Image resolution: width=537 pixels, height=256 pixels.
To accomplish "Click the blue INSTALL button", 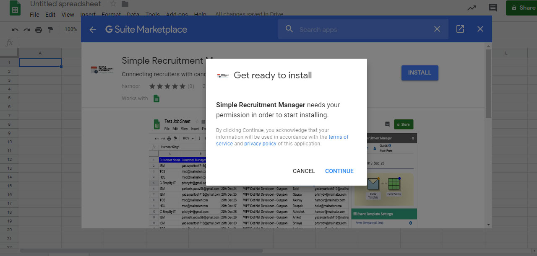I will 420,73.
